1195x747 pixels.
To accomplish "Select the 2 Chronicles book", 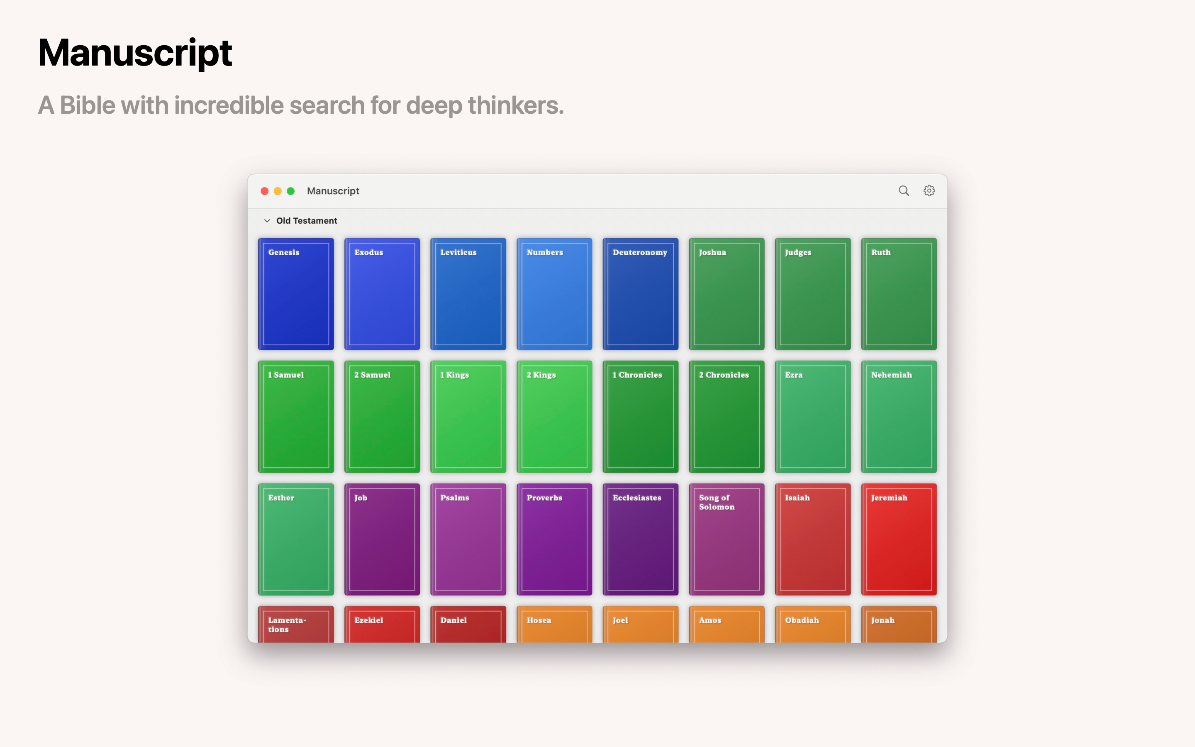I will pos(727,417).
